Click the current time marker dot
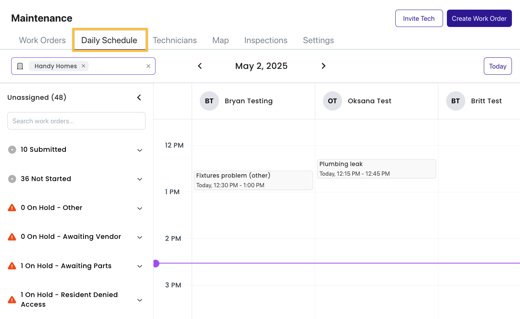The width and height of the screenshot is (520, 319). coord(156,263)
